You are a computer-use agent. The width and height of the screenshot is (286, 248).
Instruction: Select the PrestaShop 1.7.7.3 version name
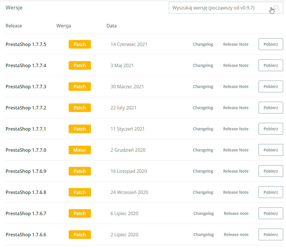point(26,87)
